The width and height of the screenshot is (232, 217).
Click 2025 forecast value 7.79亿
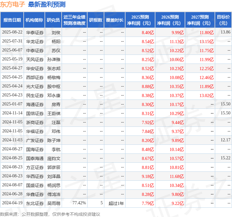pos(148,203)
